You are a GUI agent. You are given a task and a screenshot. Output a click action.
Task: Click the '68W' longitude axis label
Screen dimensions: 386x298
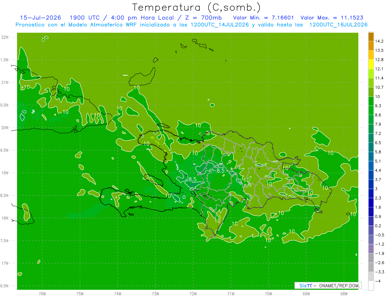(344, 293)
